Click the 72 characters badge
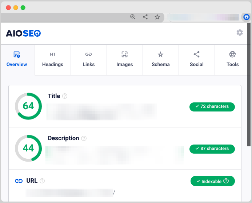252x203 pixels. pyautogui.click(x=212, y=107)
